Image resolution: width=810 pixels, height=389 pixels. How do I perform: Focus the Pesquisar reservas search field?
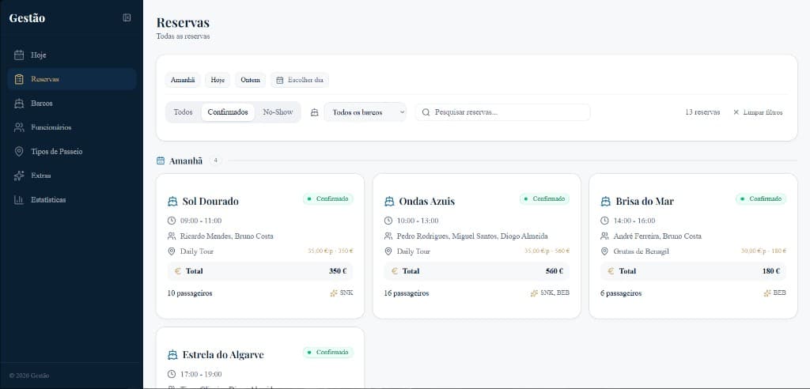(502, 112)
